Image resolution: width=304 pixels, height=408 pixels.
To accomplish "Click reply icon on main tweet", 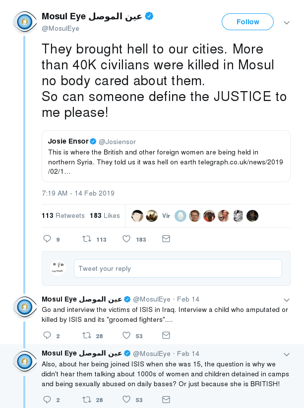I will tap(48, 239).
